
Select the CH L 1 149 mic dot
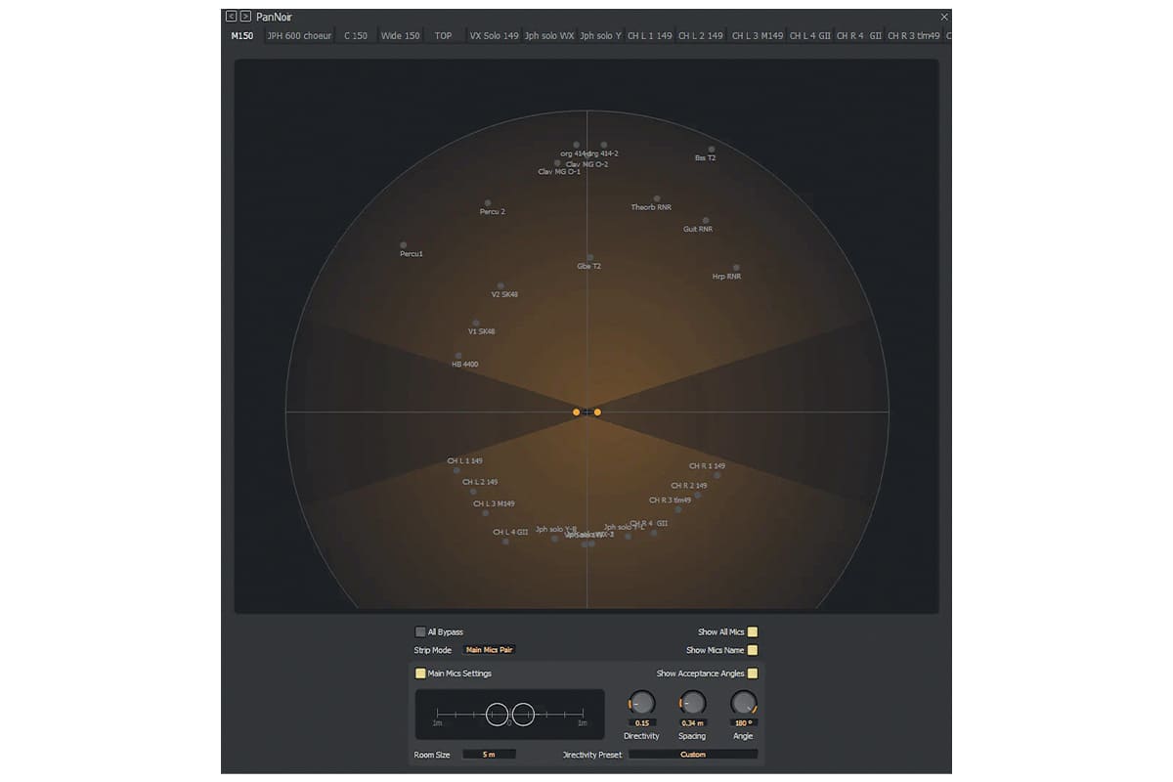(456, 470)
